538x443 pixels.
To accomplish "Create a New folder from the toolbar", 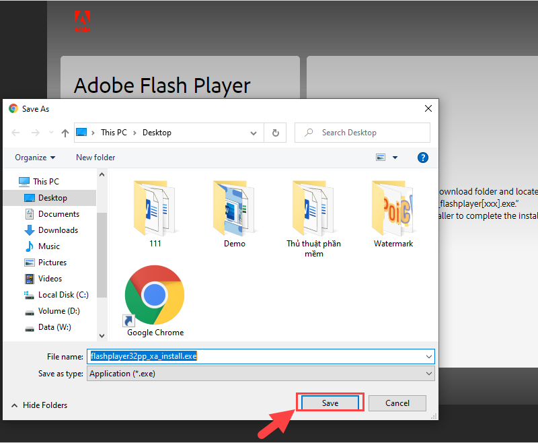I will pyautogui.click(x=95, y=157).
